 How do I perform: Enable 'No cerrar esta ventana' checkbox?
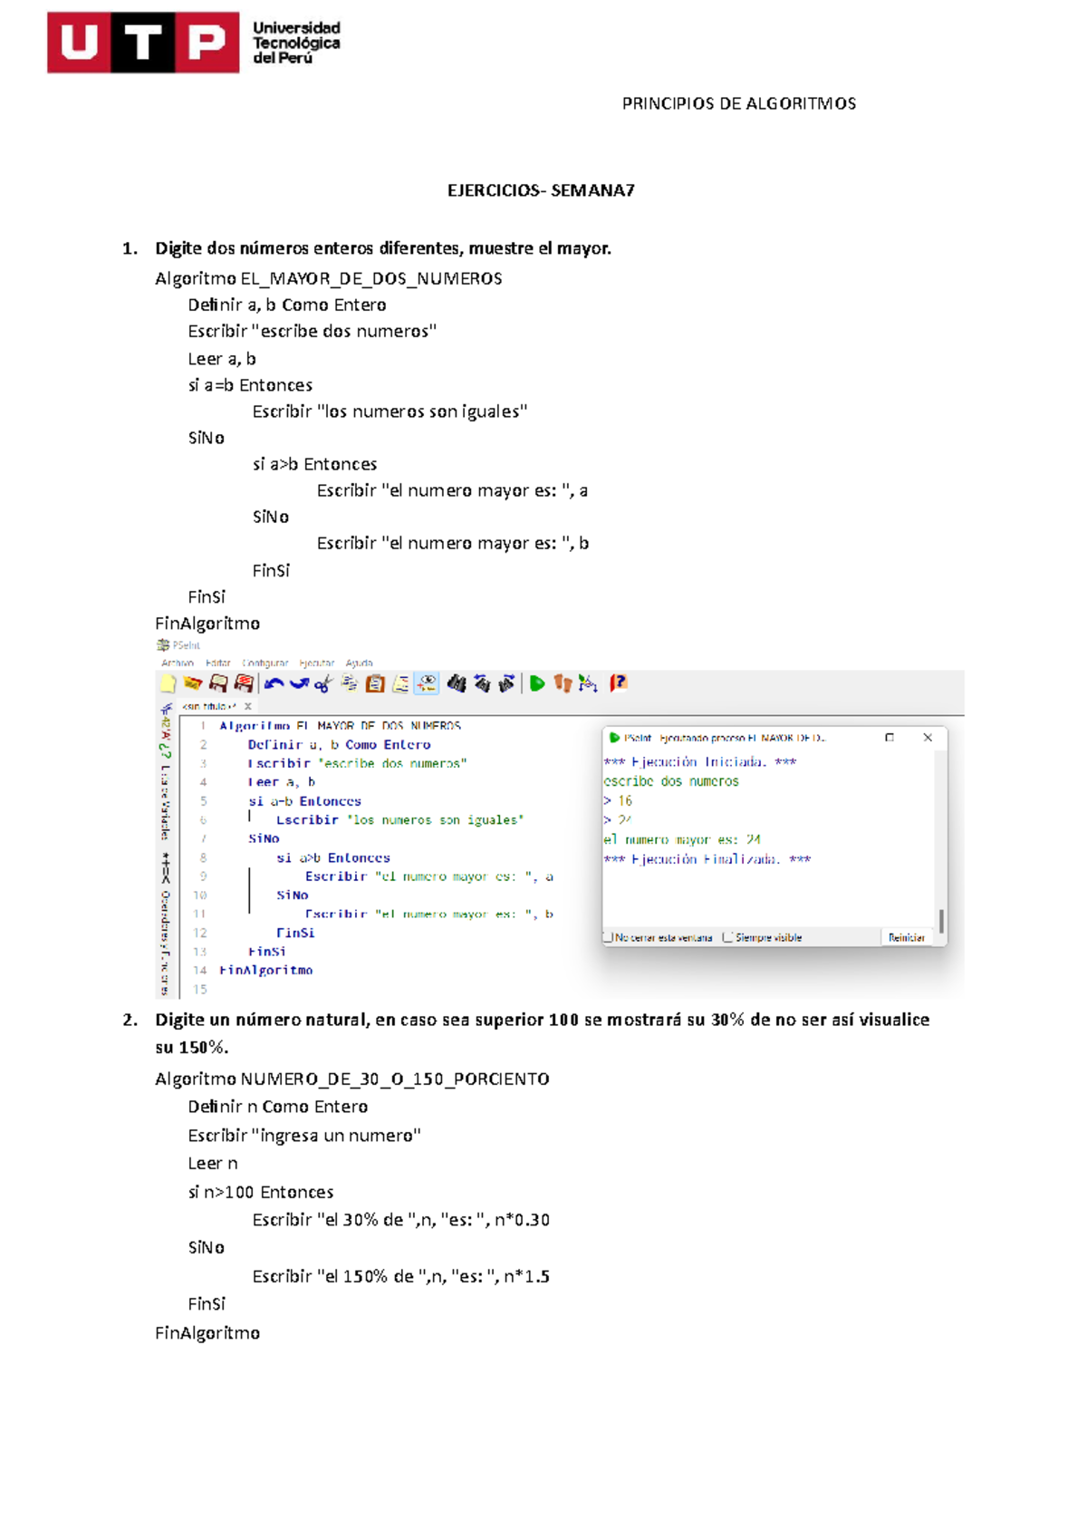click(x=609, y=937)
